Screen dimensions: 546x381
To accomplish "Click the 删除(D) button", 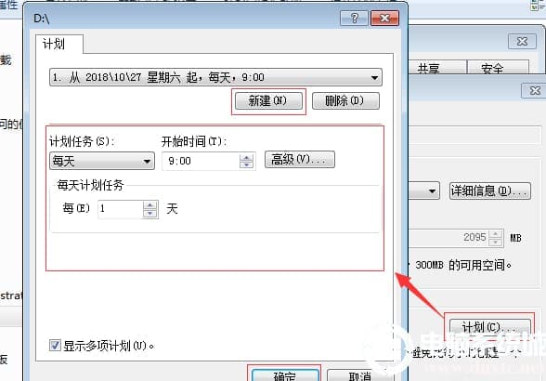I will pos(345,101).
